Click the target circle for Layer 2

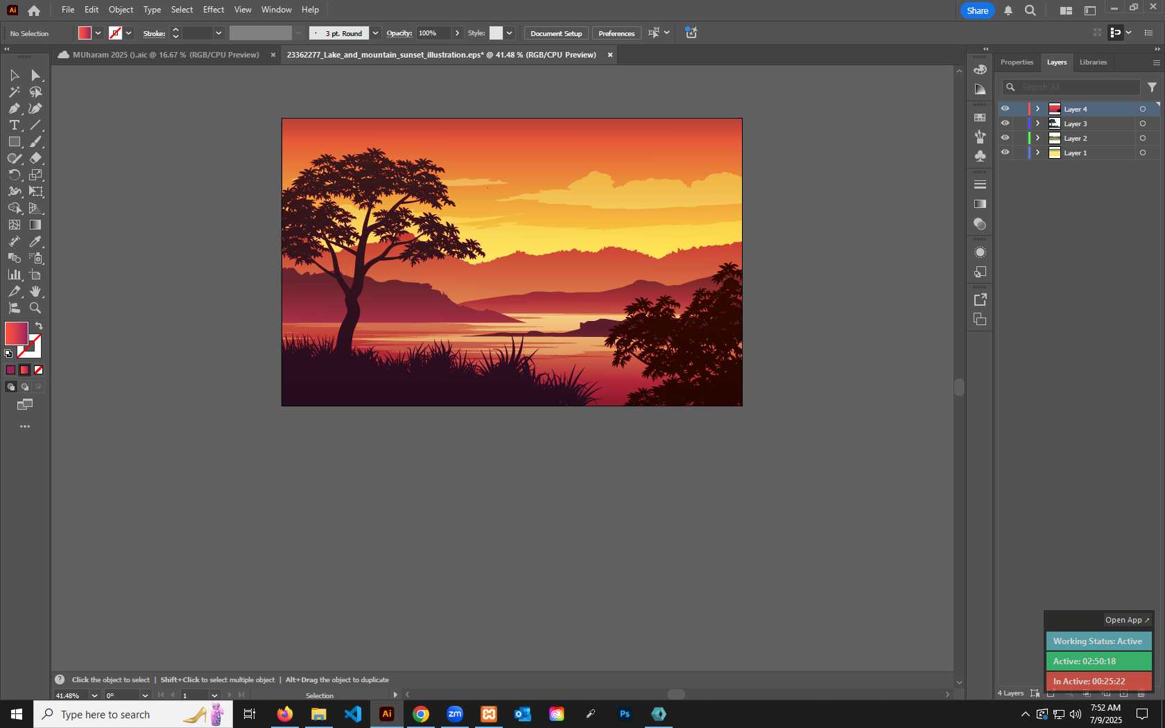click(x=1143, y=138)
